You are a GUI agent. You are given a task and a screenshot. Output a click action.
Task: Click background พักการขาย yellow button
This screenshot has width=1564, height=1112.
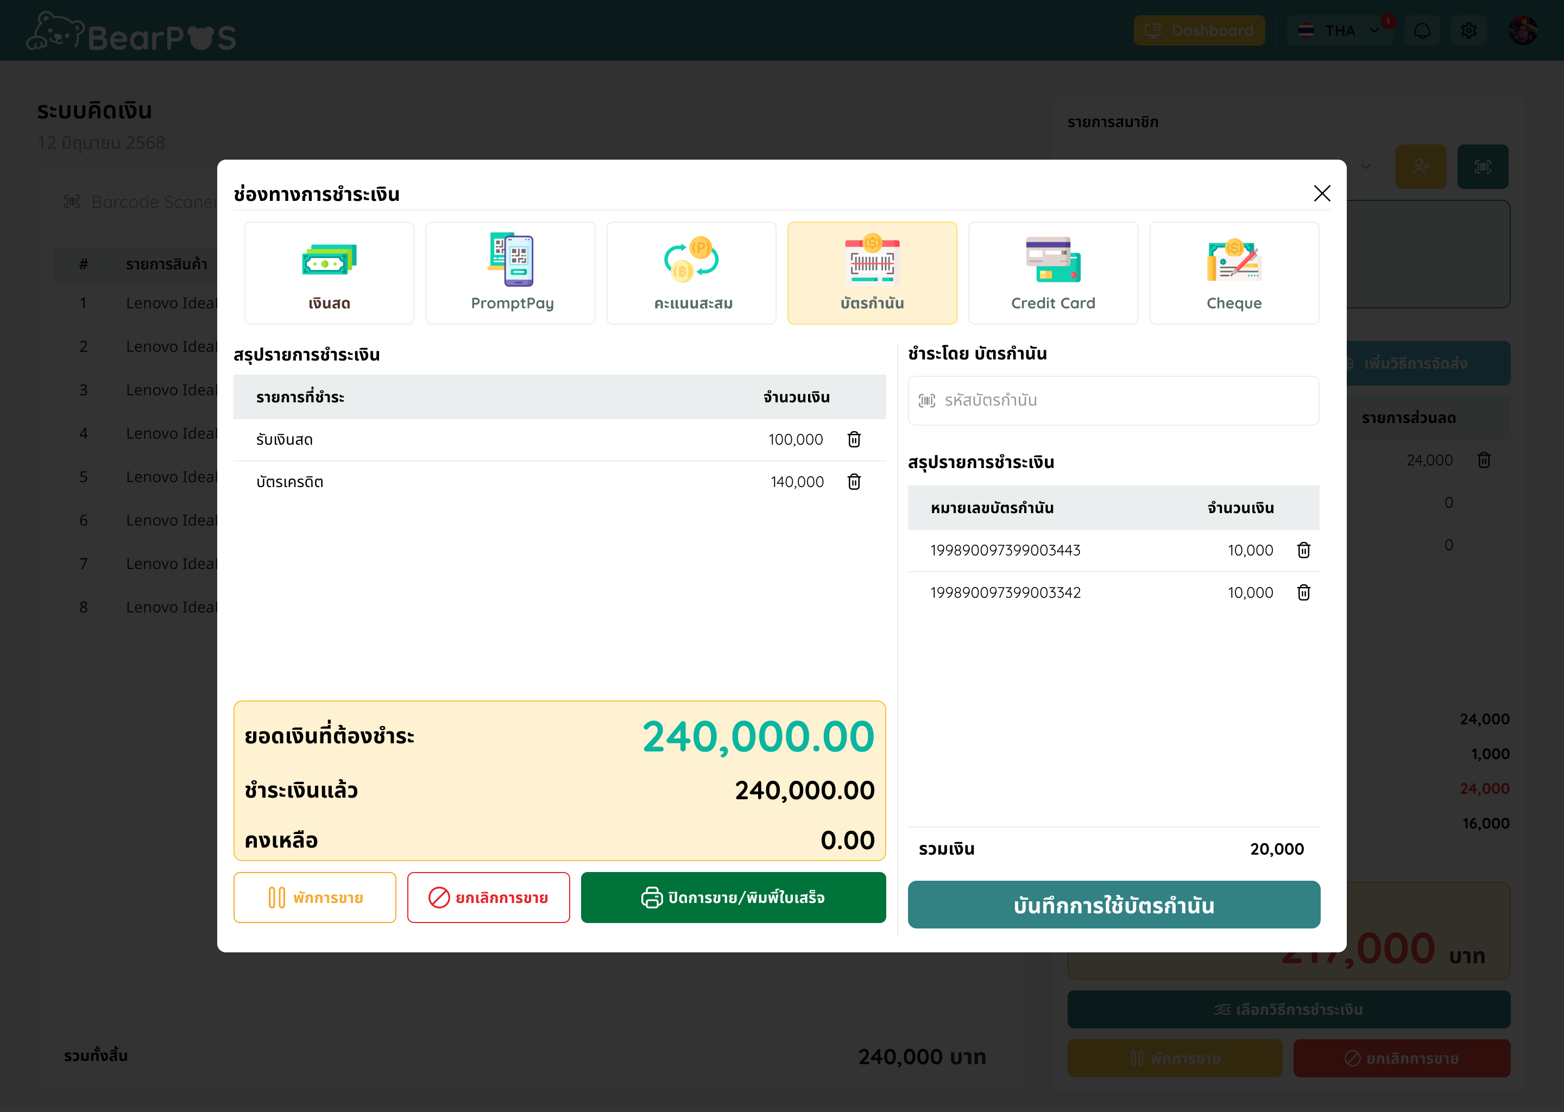pyautogui.click(x=1175, y=1058)
